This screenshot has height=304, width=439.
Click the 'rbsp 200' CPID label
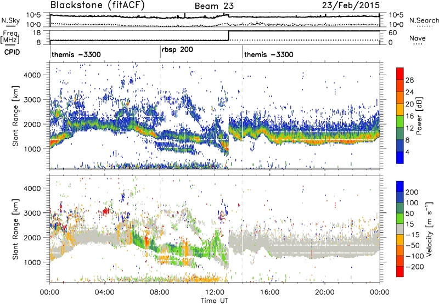point(177,50)
